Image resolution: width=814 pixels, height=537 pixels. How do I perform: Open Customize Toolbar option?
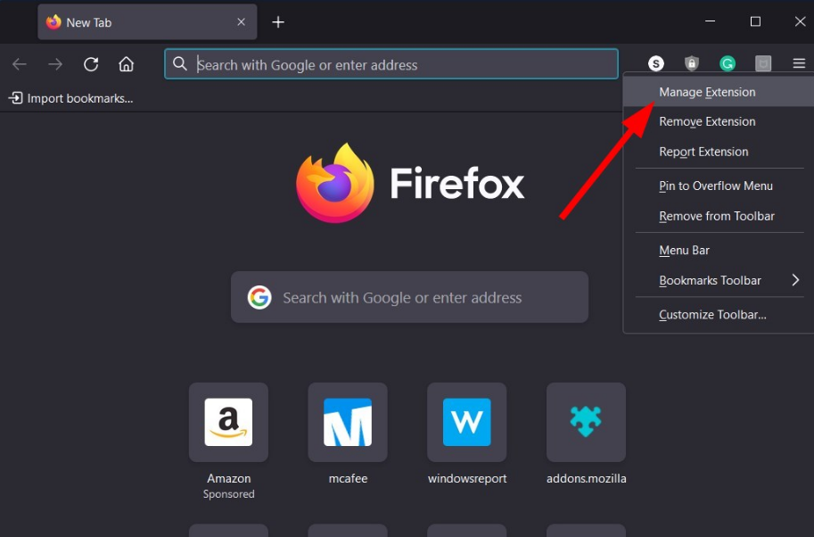point(719,315)
